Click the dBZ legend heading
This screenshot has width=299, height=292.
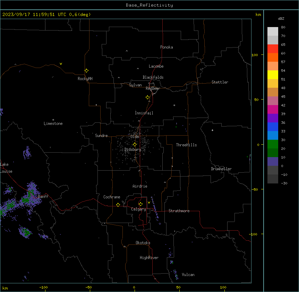pyautogui.click(x=281, y=18)
